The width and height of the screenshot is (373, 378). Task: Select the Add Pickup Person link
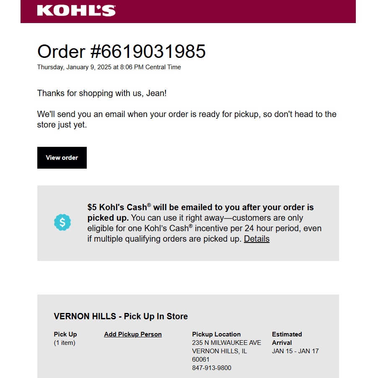point(133,334)
